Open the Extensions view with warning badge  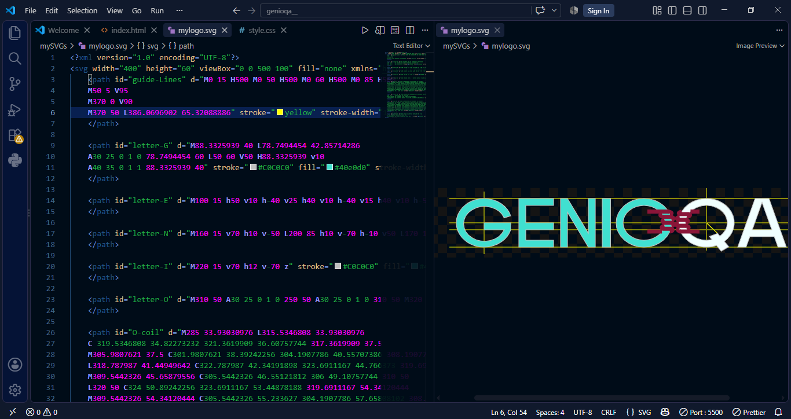tap(15, 135)
